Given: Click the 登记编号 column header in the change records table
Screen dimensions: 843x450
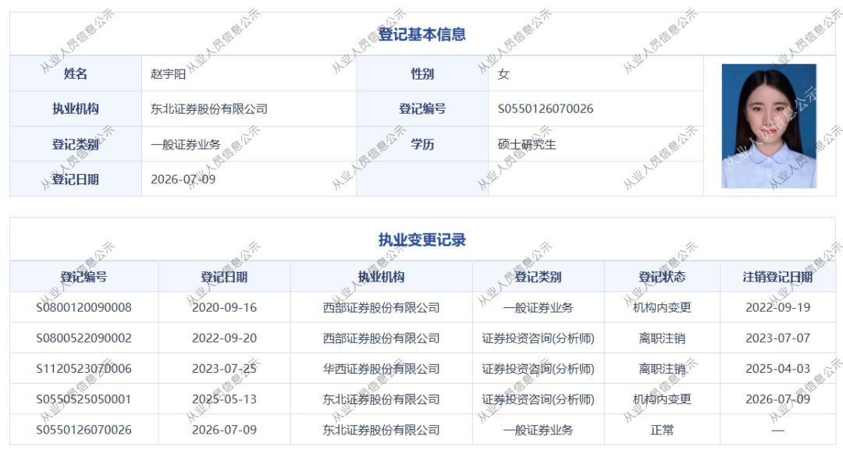Looking at the screenshot, I should coord(84,277).
